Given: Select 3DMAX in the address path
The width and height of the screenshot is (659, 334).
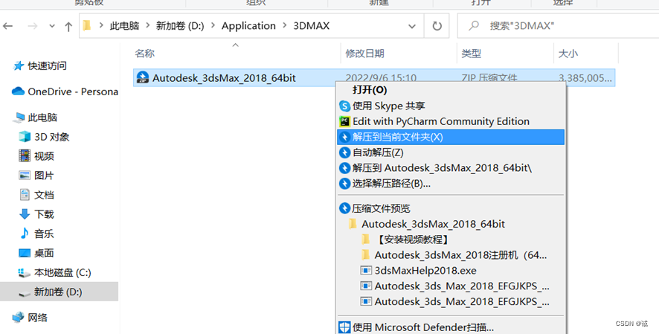Looking at the screenshot, I should (x=311, y=25).
